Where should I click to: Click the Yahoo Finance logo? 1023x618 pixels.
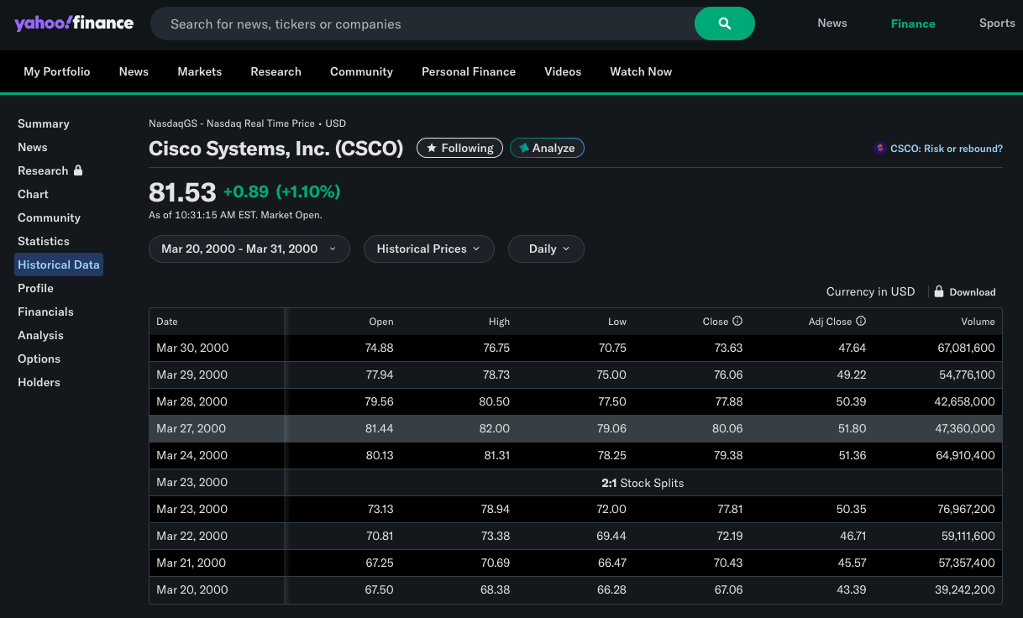point(74,23)
